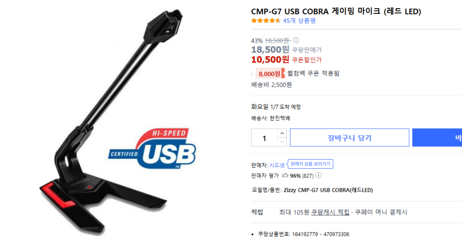Click the thumbs-up icon by 96% rating
The height and width of the screenshot is (240, 462).
(x=285, y=175)
